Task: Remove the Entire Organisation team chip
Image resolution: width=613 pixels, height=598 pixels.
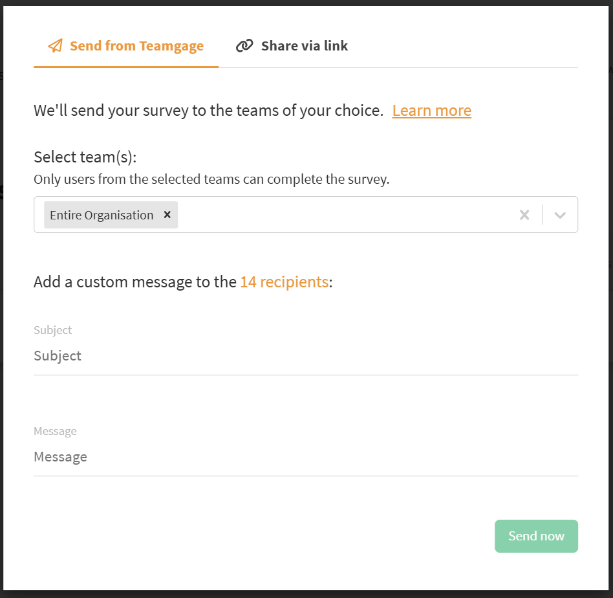Action: 167,215
